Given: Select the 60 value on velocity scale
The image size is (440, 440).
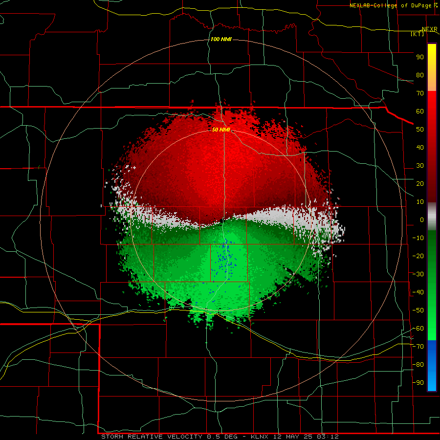Looking at the screenshot, I should click(x=420, y=111).
